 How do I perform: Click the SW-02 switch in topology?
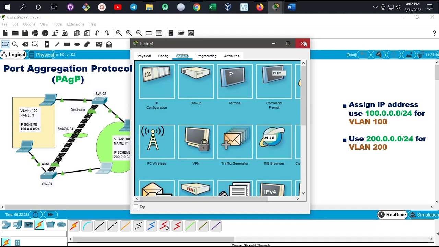(99, 100)
